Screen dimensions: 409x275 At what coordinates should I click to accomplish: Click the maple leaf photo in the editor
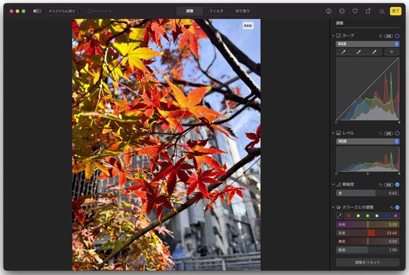tap(166, 144)
